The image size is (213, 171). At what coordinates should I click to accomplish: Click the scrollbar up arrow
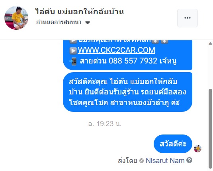pyautogui.click(x=211, y=43)
